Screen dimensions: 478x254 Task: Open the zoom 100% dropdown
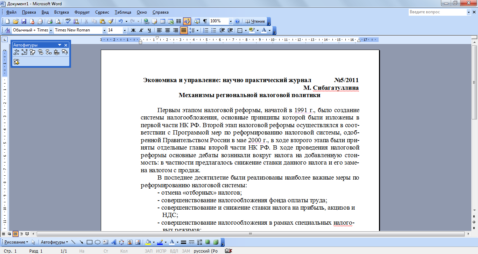point(230,21)
